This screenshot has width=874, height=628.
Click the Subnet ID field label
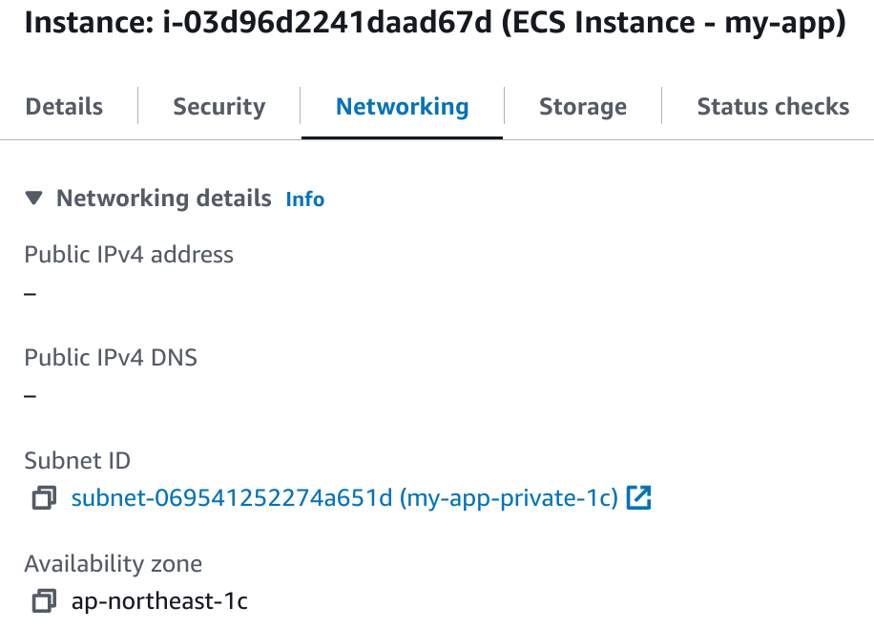pyautogui.click(x=77, y=461)
